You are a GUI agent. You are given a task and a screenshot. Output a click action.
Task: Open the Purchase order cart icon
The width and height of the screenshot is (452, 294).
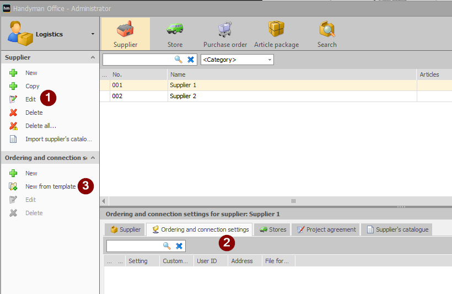[225, 29]
